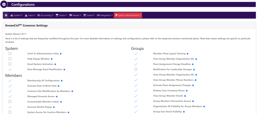Click the home icon in navigation bar
The image size is (257, 114).
(6, 15)
